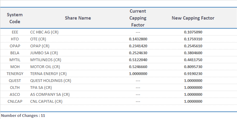Select the New Capping Factor header
This screenshot has height=119, width=237.
[x=193, y=18]
